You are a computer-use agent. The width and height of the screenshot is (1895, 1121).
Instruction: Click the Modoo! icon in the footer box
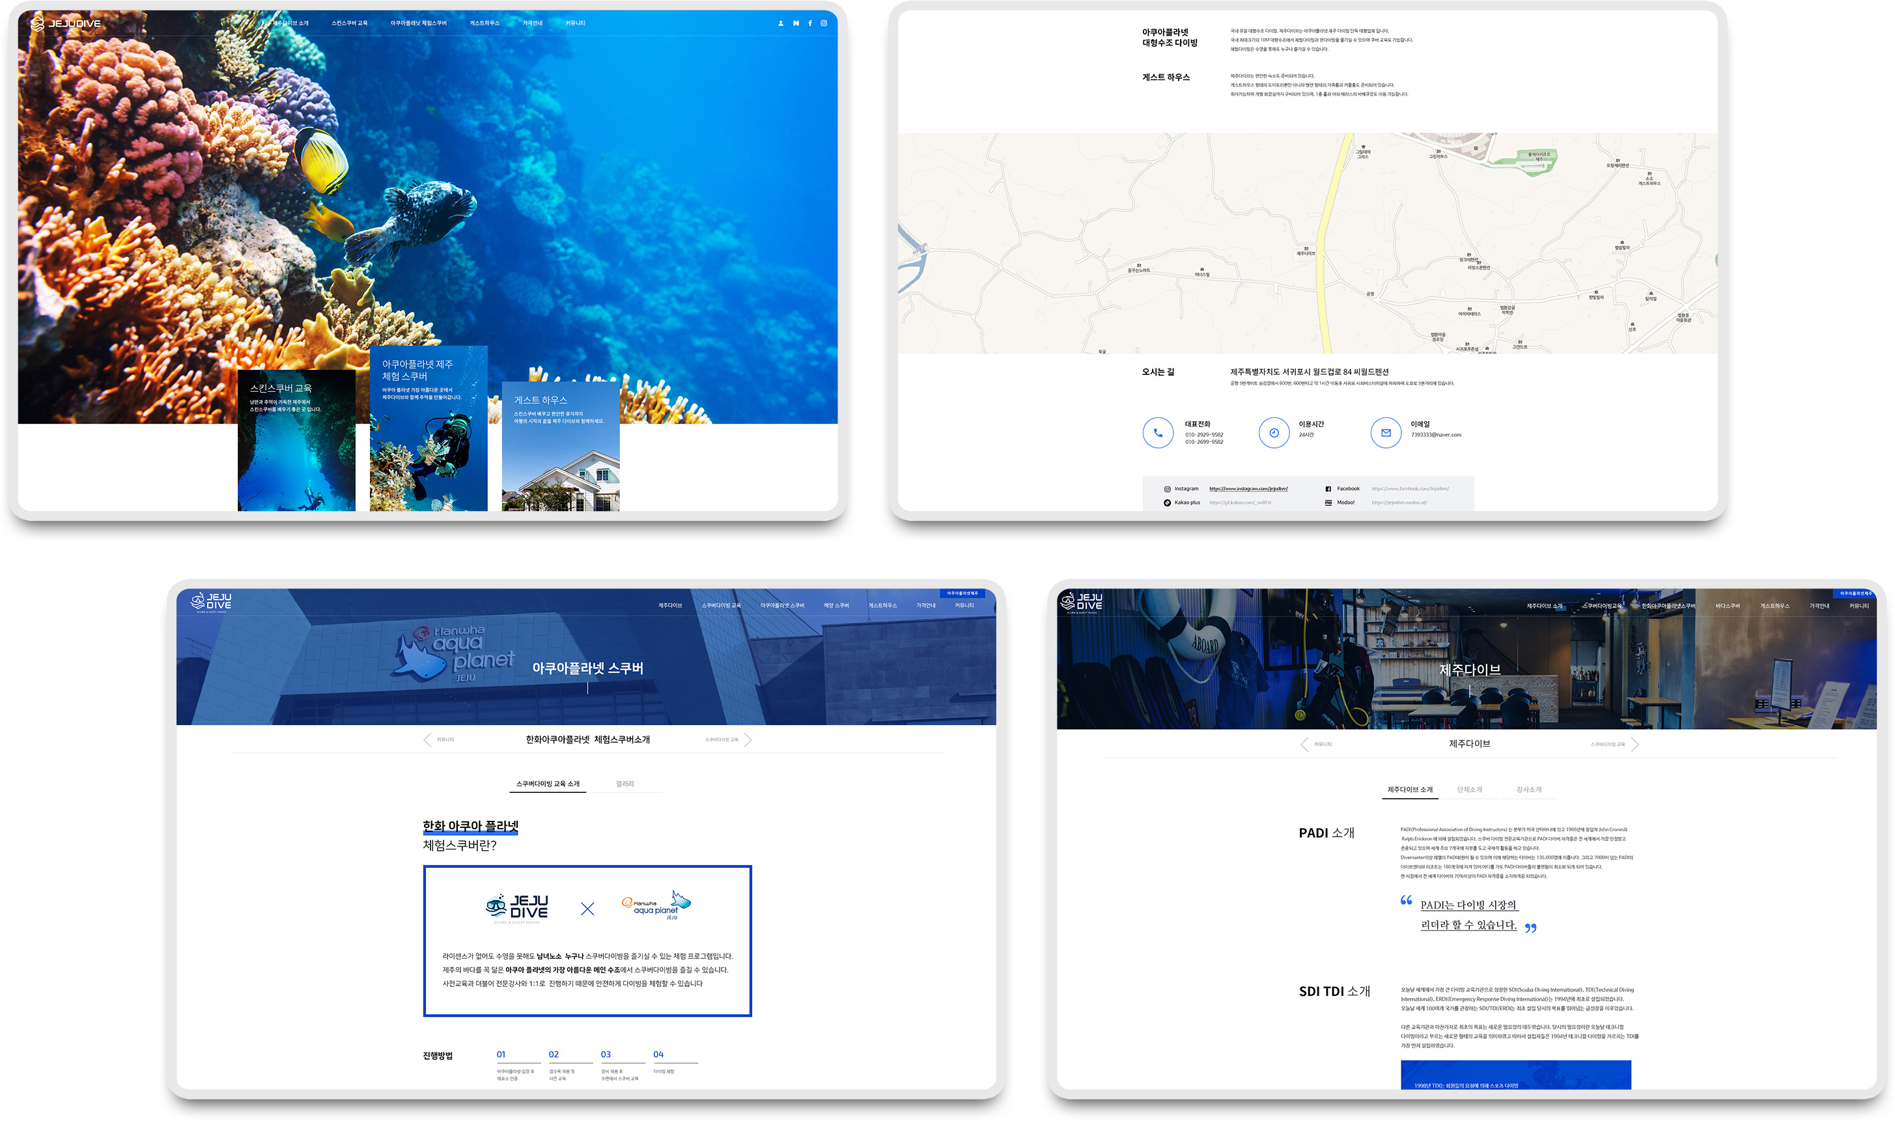click(x=1328, y=503)
